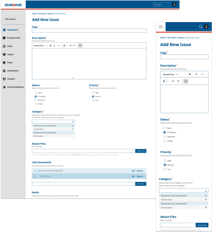Image resolution: width=212 pixels, height=232 pixels.
Task: Click The Centre in mobile breadcrumb
Action: (172, 38)
